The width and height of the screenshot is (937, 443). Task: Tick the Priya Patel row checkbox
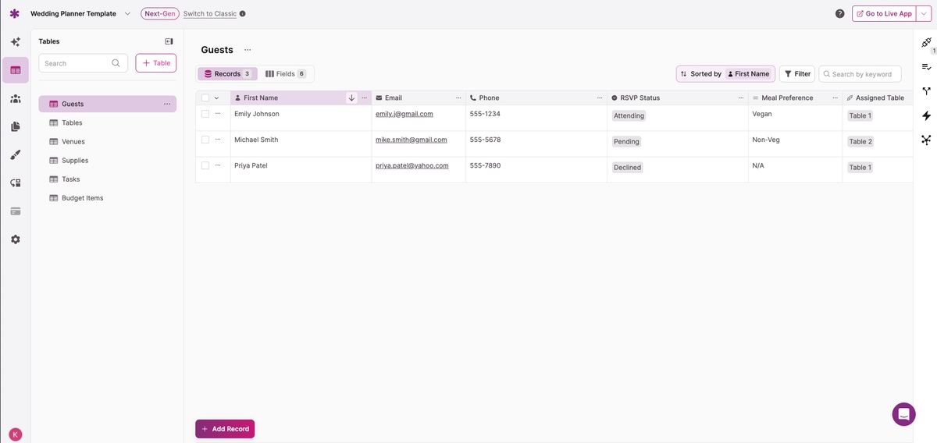(x=205, y=165)
